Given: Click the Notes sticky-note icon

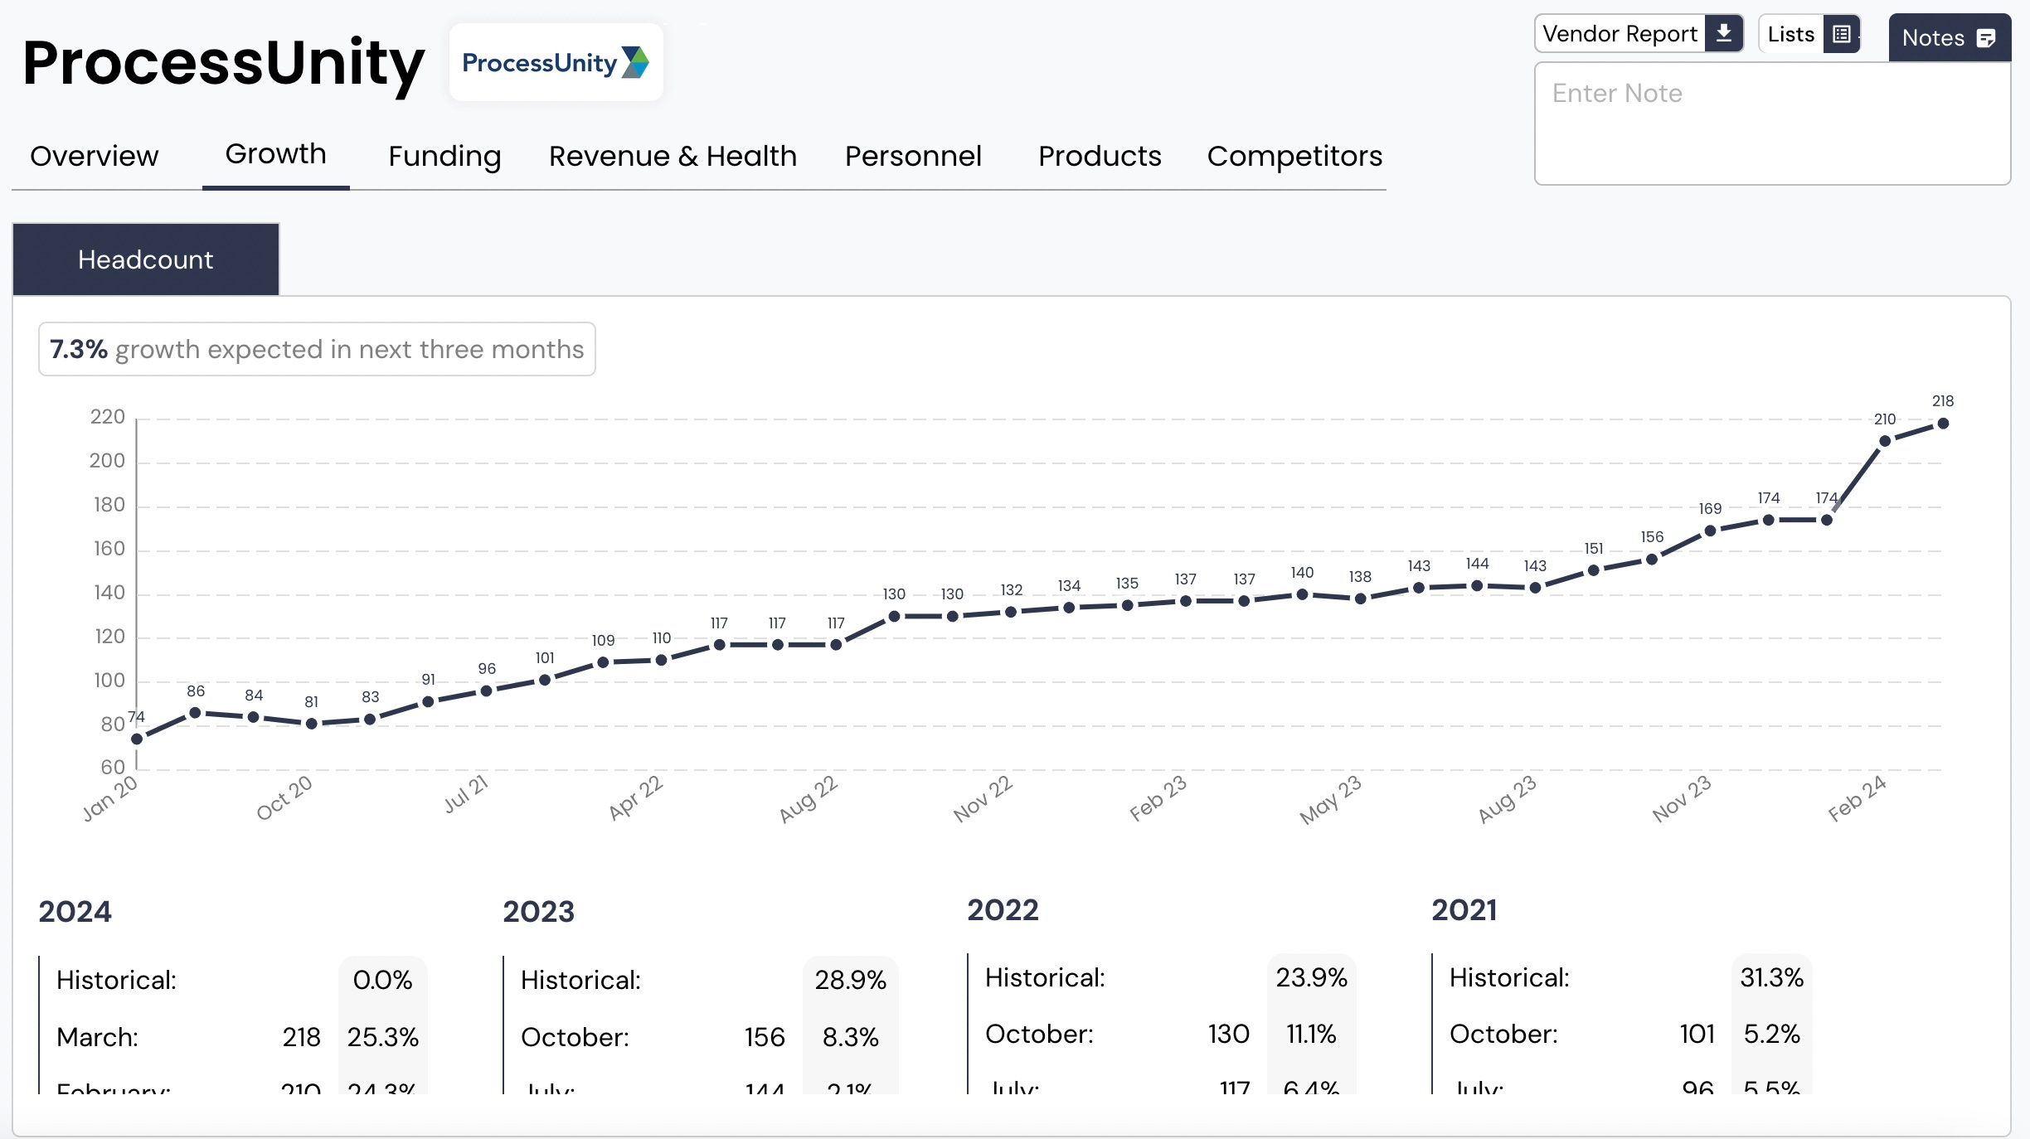Looking at the screenshot, I should tap(1986, 38).
